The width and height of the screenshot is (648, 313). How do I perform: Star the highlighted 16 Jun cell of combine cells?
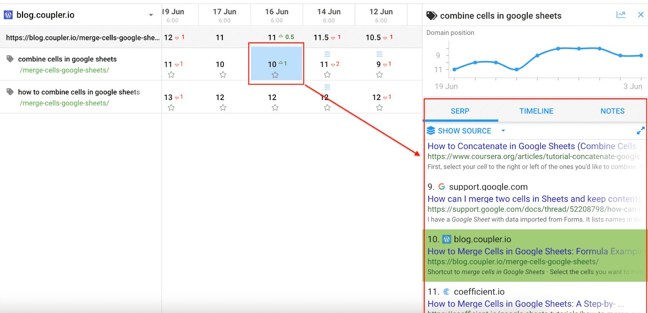coord(275,75)
